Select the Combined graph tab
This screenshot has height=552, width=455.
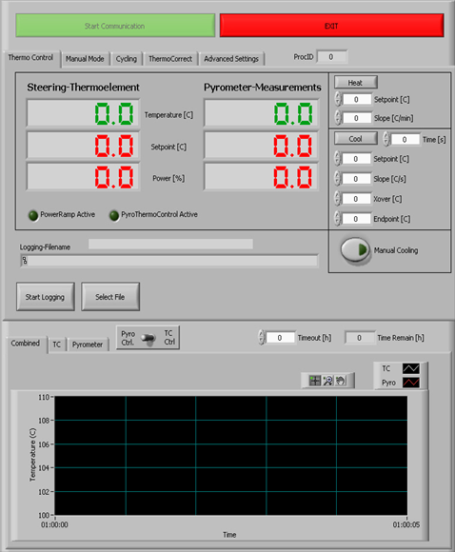(26, 344)
